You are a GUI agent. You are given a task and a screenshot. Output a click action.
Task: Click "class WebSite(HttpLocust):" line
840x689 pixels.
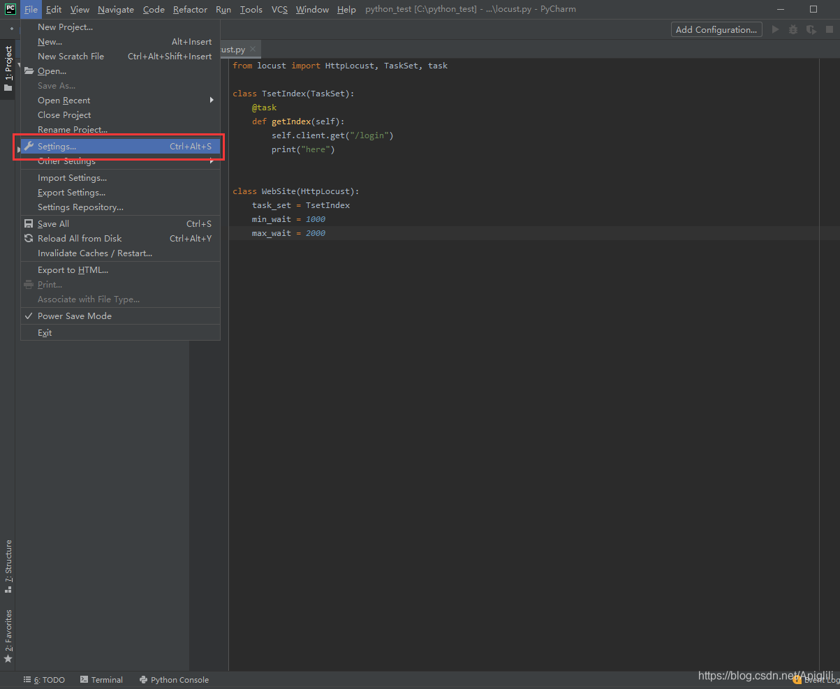(296, 191)
